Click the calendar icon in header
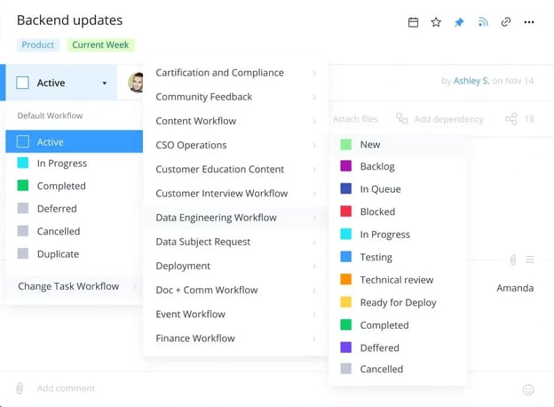The width and height of the screenshot is (554, 407). (x=413, y=22)
